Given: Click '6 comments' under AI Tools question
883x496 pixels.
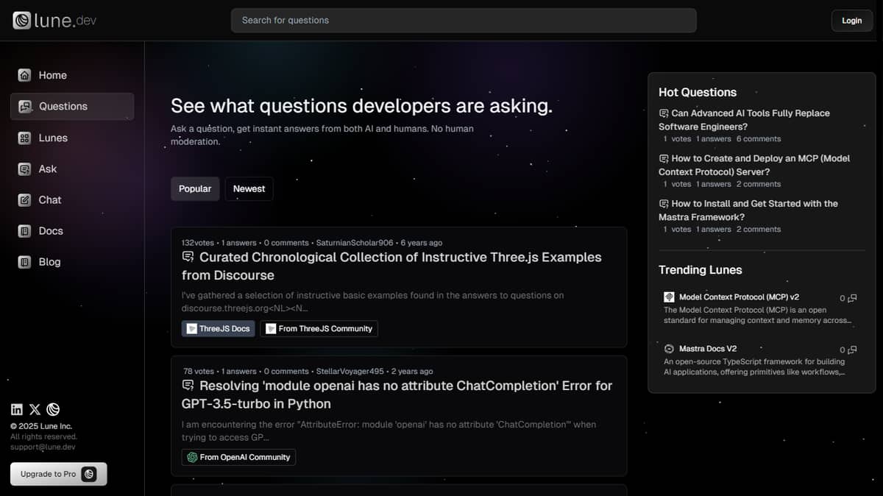Looking at the screenshot, I should 759,139.
